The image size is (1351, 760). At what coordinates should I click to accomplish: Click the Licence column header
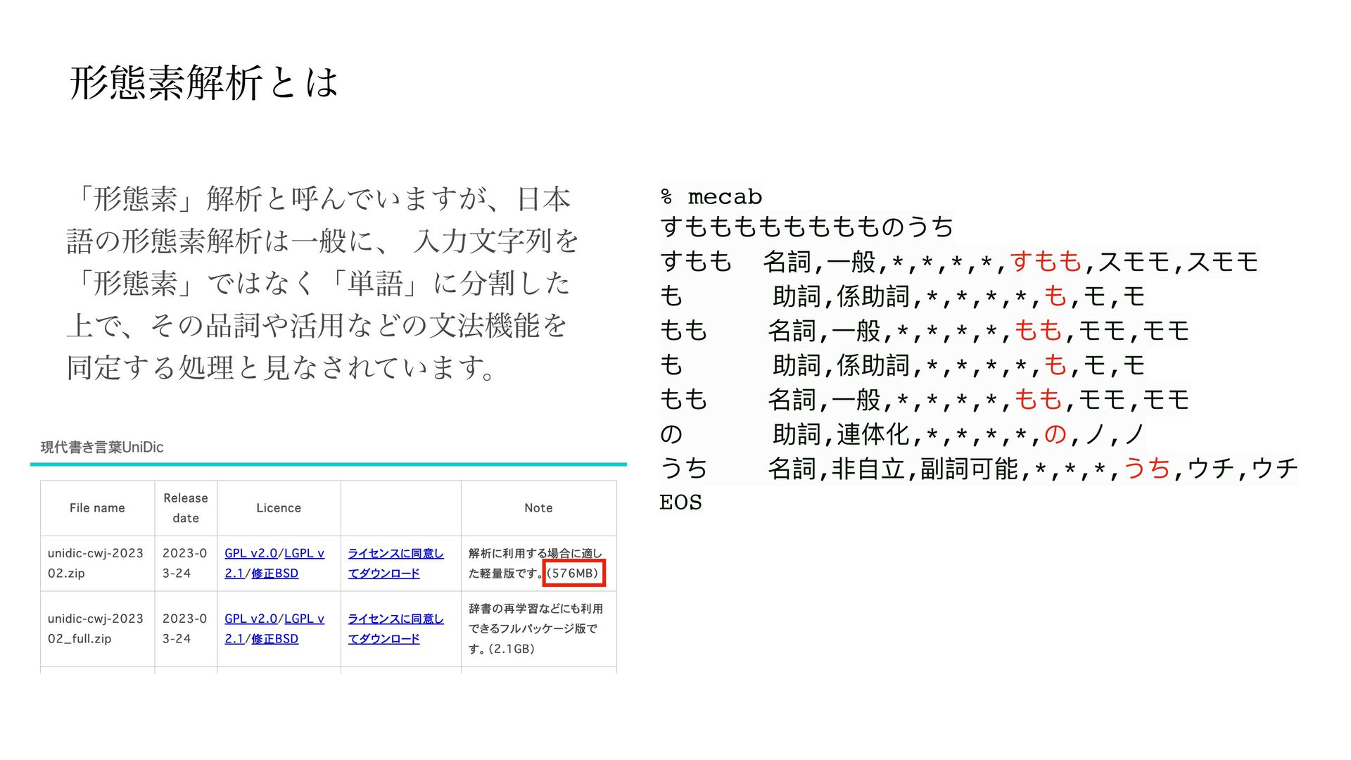tap(279, 508)
